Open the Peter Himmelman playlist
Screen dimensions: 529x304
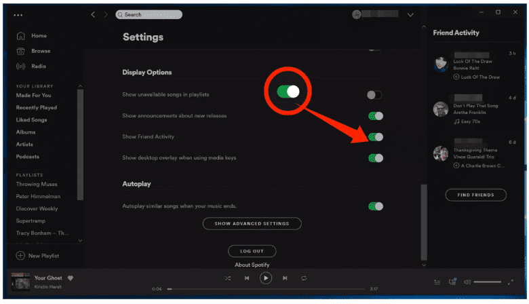point(38,196)
